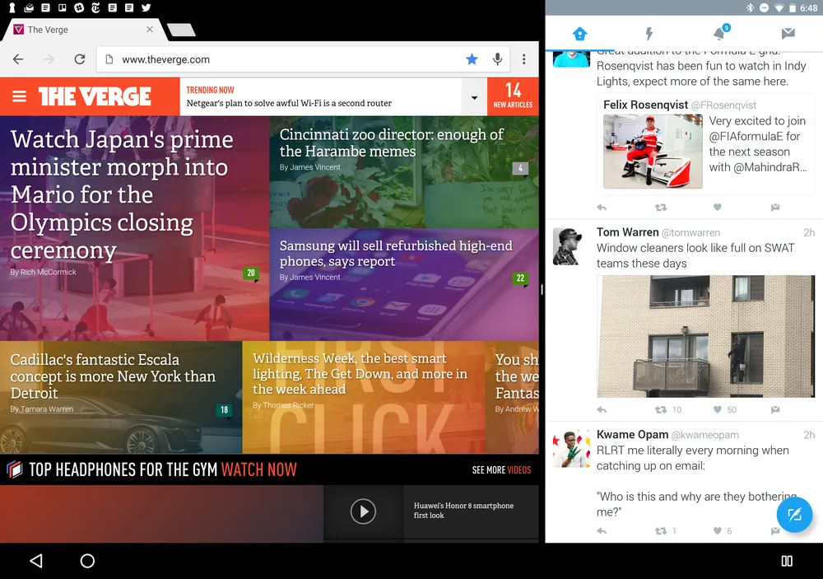
Task: Tap the split-screen divider handle
Action: pos(542,289)
